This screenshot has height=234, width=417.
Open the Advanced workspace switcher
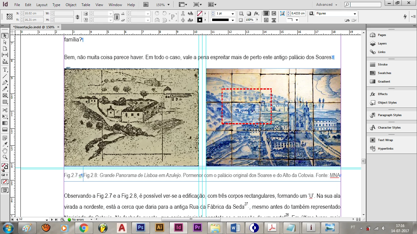[x=327, y=5]
